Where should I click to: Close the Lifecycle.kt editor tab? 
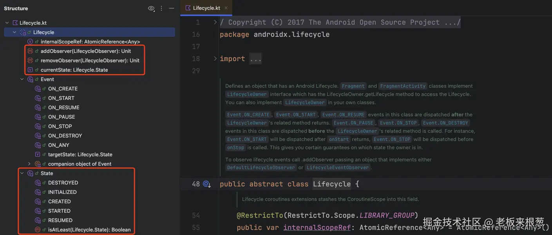click(x=226, y=8)
